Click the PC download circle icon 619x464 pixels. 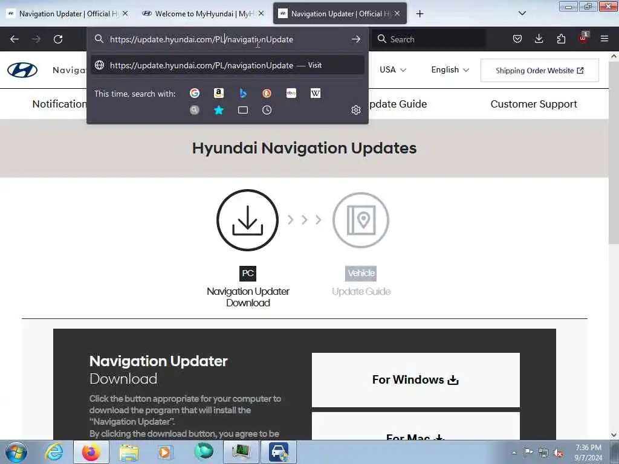(x=247, y=220)
